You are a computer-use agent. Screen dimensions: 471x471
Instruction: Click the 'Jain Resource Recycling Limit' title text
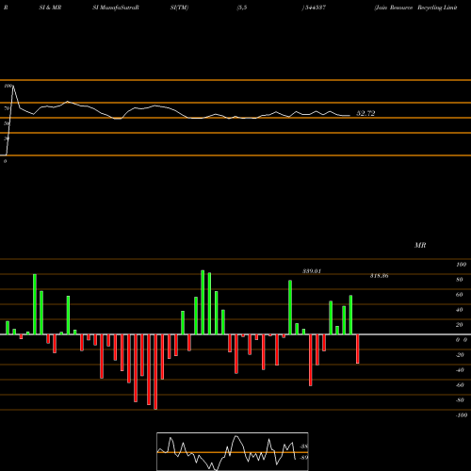(415, 8)
